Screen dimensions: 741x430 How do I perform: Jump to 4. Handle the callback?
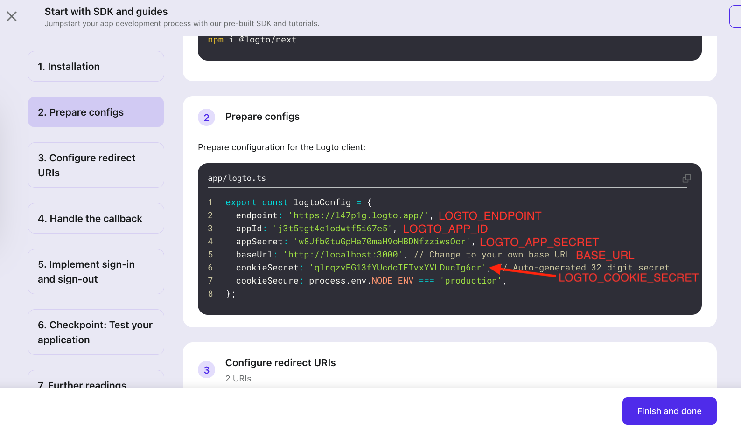pyautogui.click(x=96, y=218)
